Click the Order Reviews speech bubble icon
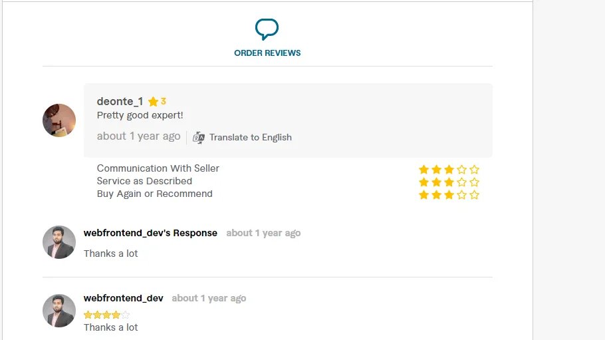The image size is (605, 340). (267, 29)
